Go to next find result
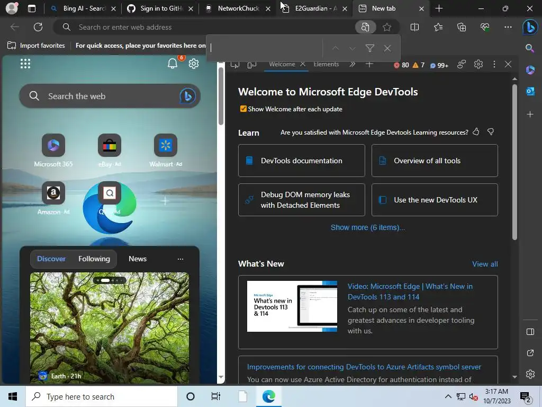The image size is (542, 407). tap(352, 48)
